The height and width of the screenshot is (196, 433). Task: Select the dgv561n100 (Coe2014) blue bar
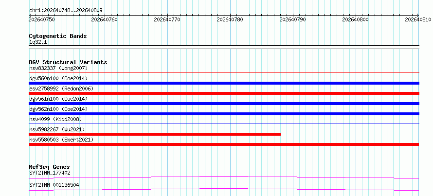coord(224,104)
